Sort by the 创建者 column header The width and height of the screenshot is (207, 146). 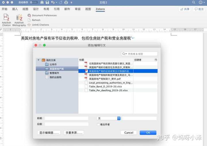pyautogui.click(x=144, y=60)
